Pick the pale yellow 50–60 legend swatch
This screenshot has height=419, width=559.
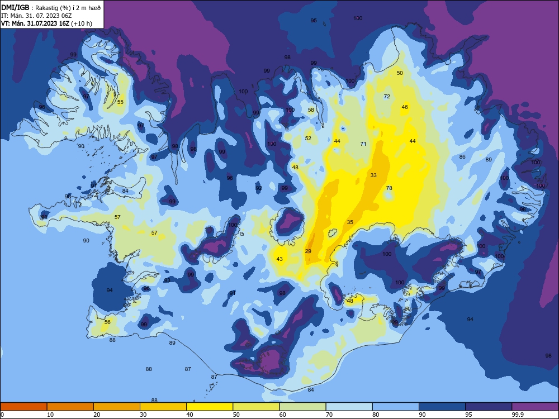256,407
